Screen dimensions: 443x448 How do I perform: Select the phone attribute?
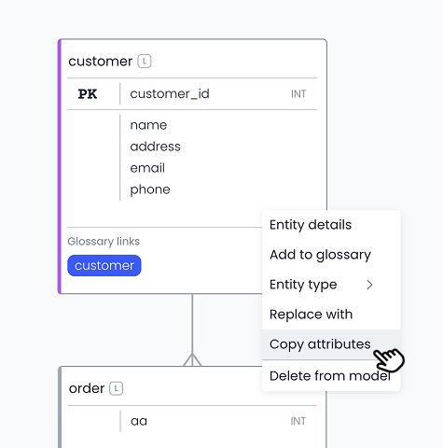(x=150, y=189)
